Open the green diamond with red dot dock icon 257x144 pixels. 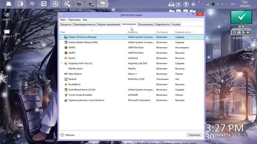coord(91,4)
